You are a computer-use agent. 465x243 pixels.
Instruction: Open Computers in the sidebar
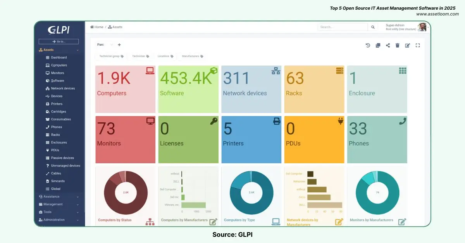pyautogui.click(x=59, y=65)
